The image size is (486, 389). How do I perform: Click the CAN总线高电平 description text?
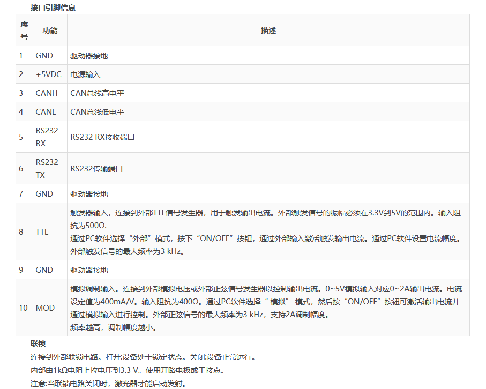coord(97,93)
